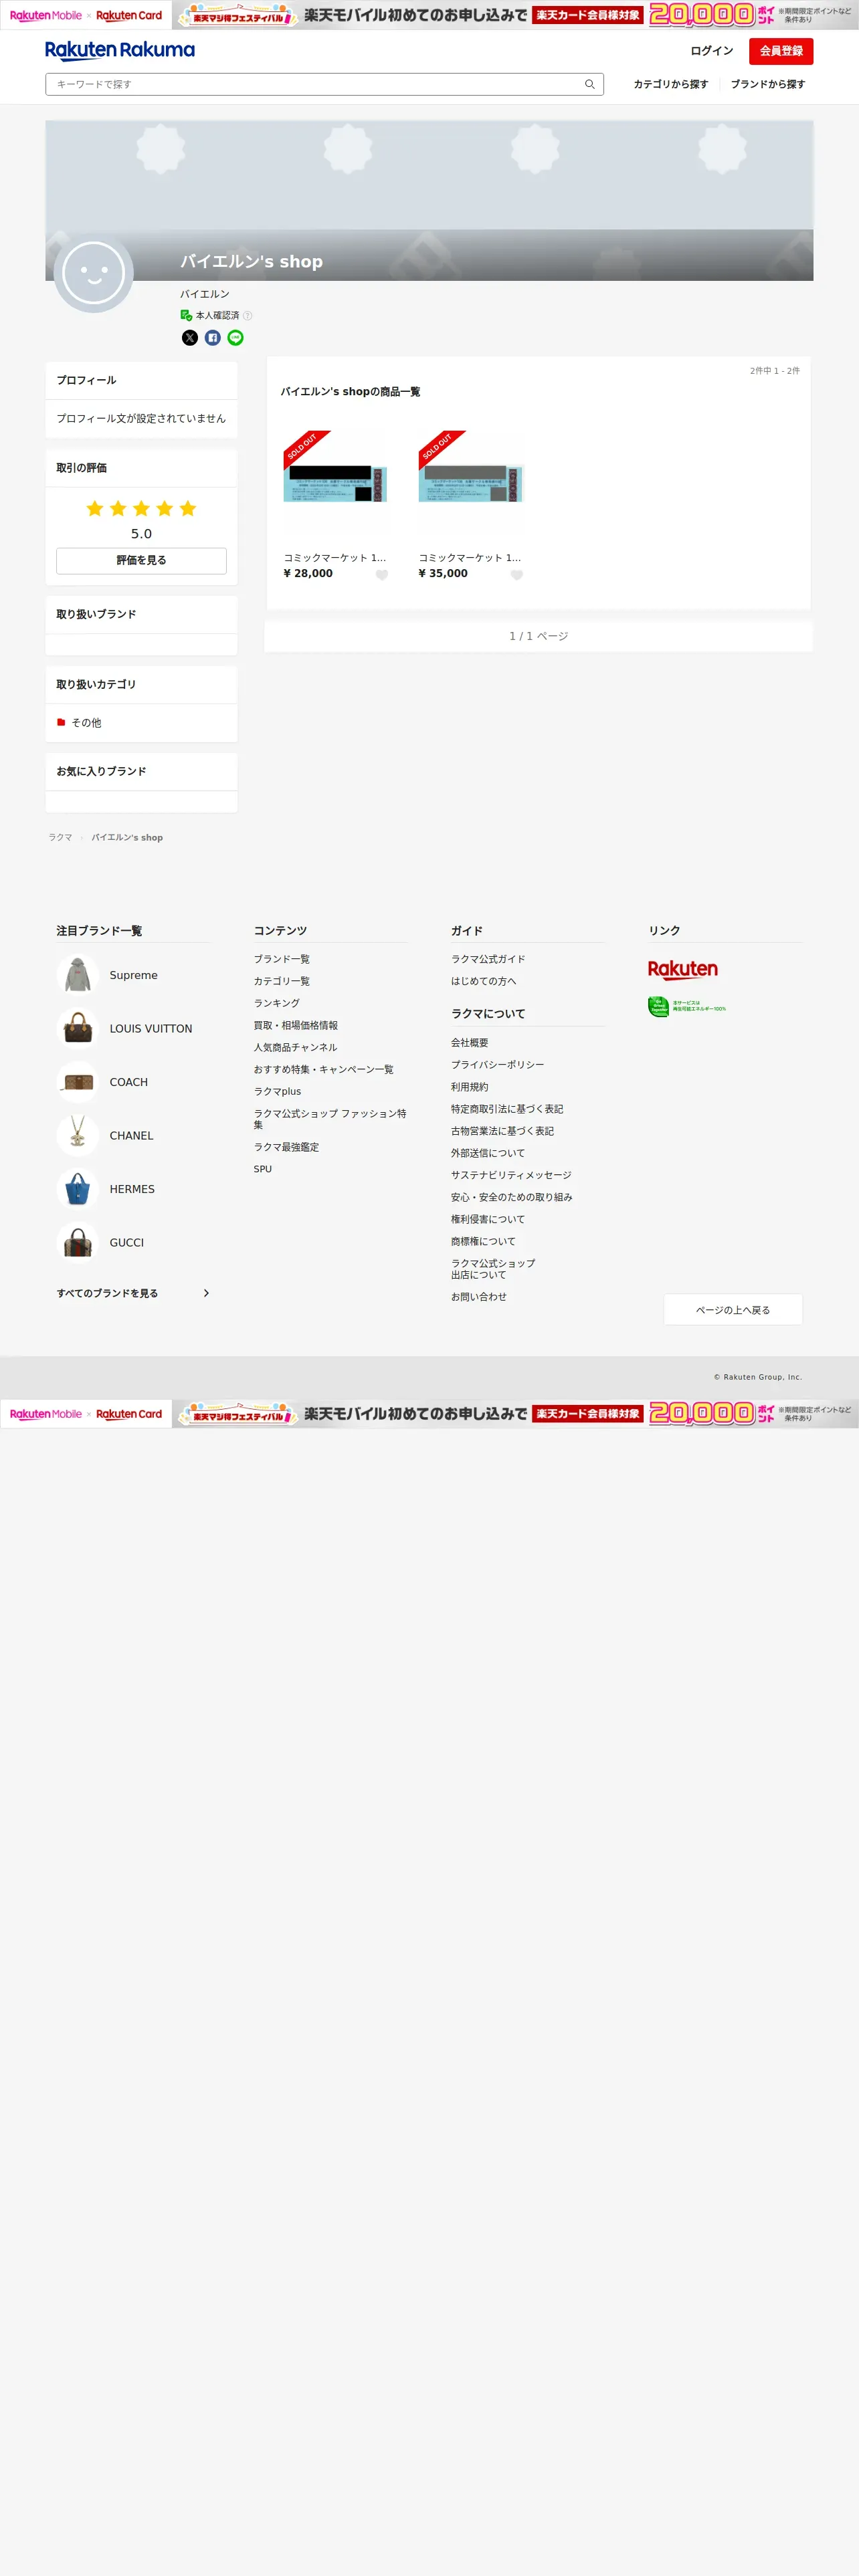This screenshot has height=2576, width=859.
Task: Share shop on LINE icon
Action: 236,338
